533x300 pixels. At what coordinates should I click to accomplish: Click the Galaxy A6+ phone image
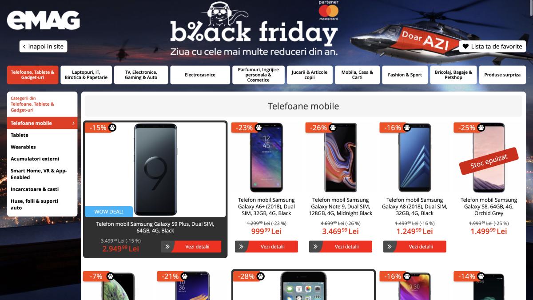coord(266,157)
